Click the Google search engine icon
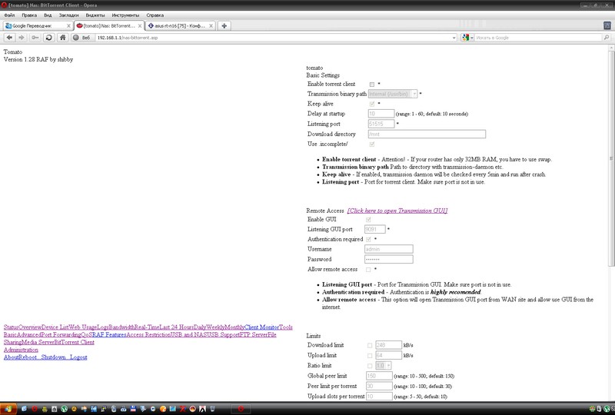The image size is (615, 415). click(465, 38)
